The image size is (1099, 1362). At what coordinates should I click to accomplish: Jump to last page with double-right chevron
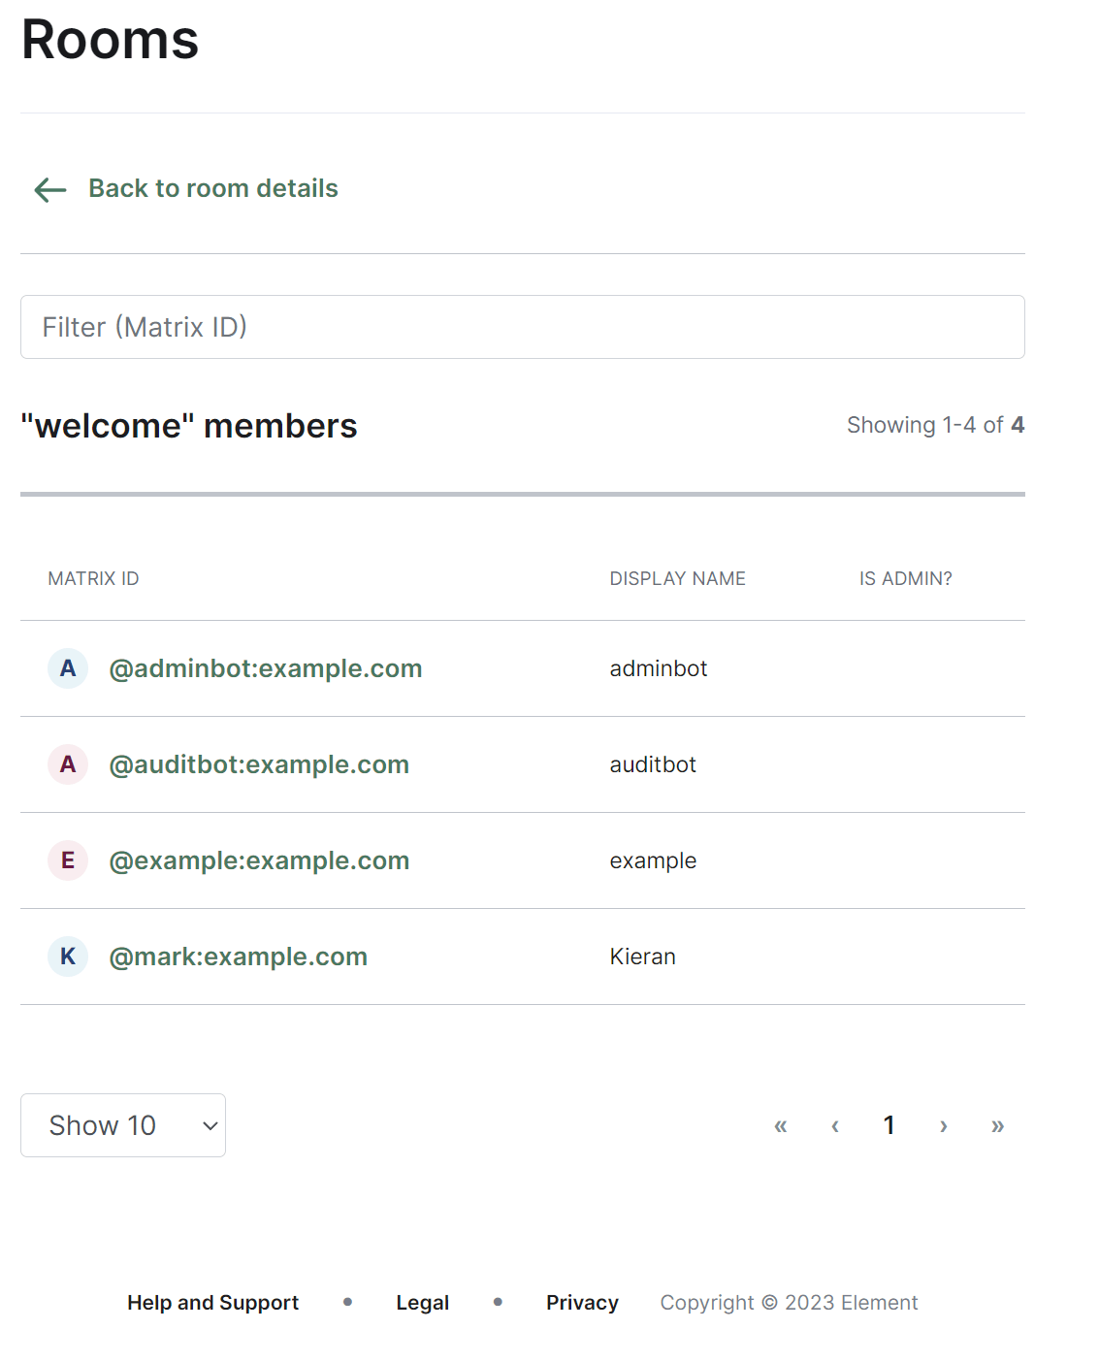998,1125
